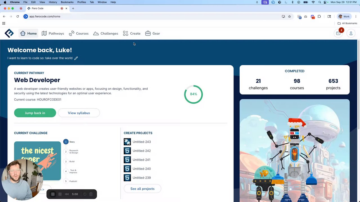Click the Untitled-239 HTML5 icon
This screenshot has height=202, width=360.
127,178
